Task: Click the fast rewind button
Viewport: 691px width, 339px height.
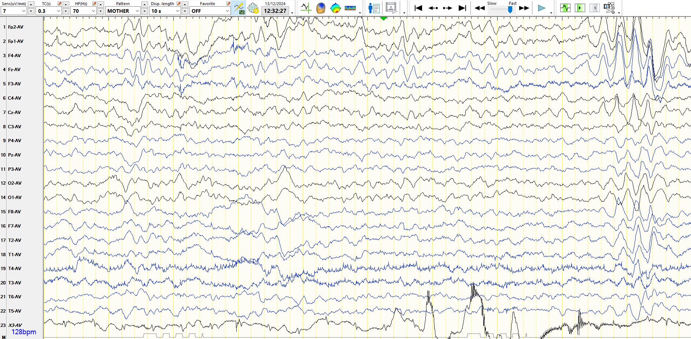Action: click(x=480, y=8)
